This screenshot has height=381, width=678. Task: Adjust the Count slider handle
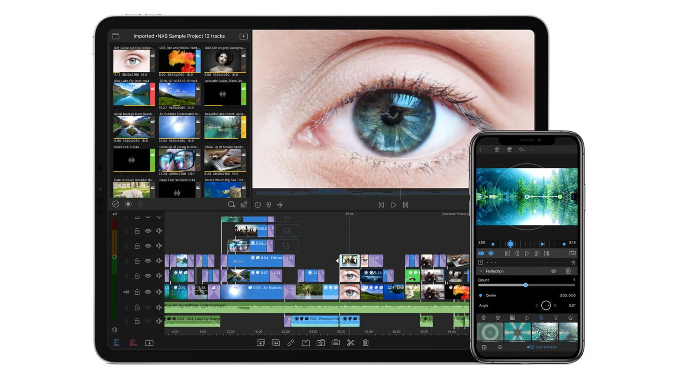(x=525, y=285)
